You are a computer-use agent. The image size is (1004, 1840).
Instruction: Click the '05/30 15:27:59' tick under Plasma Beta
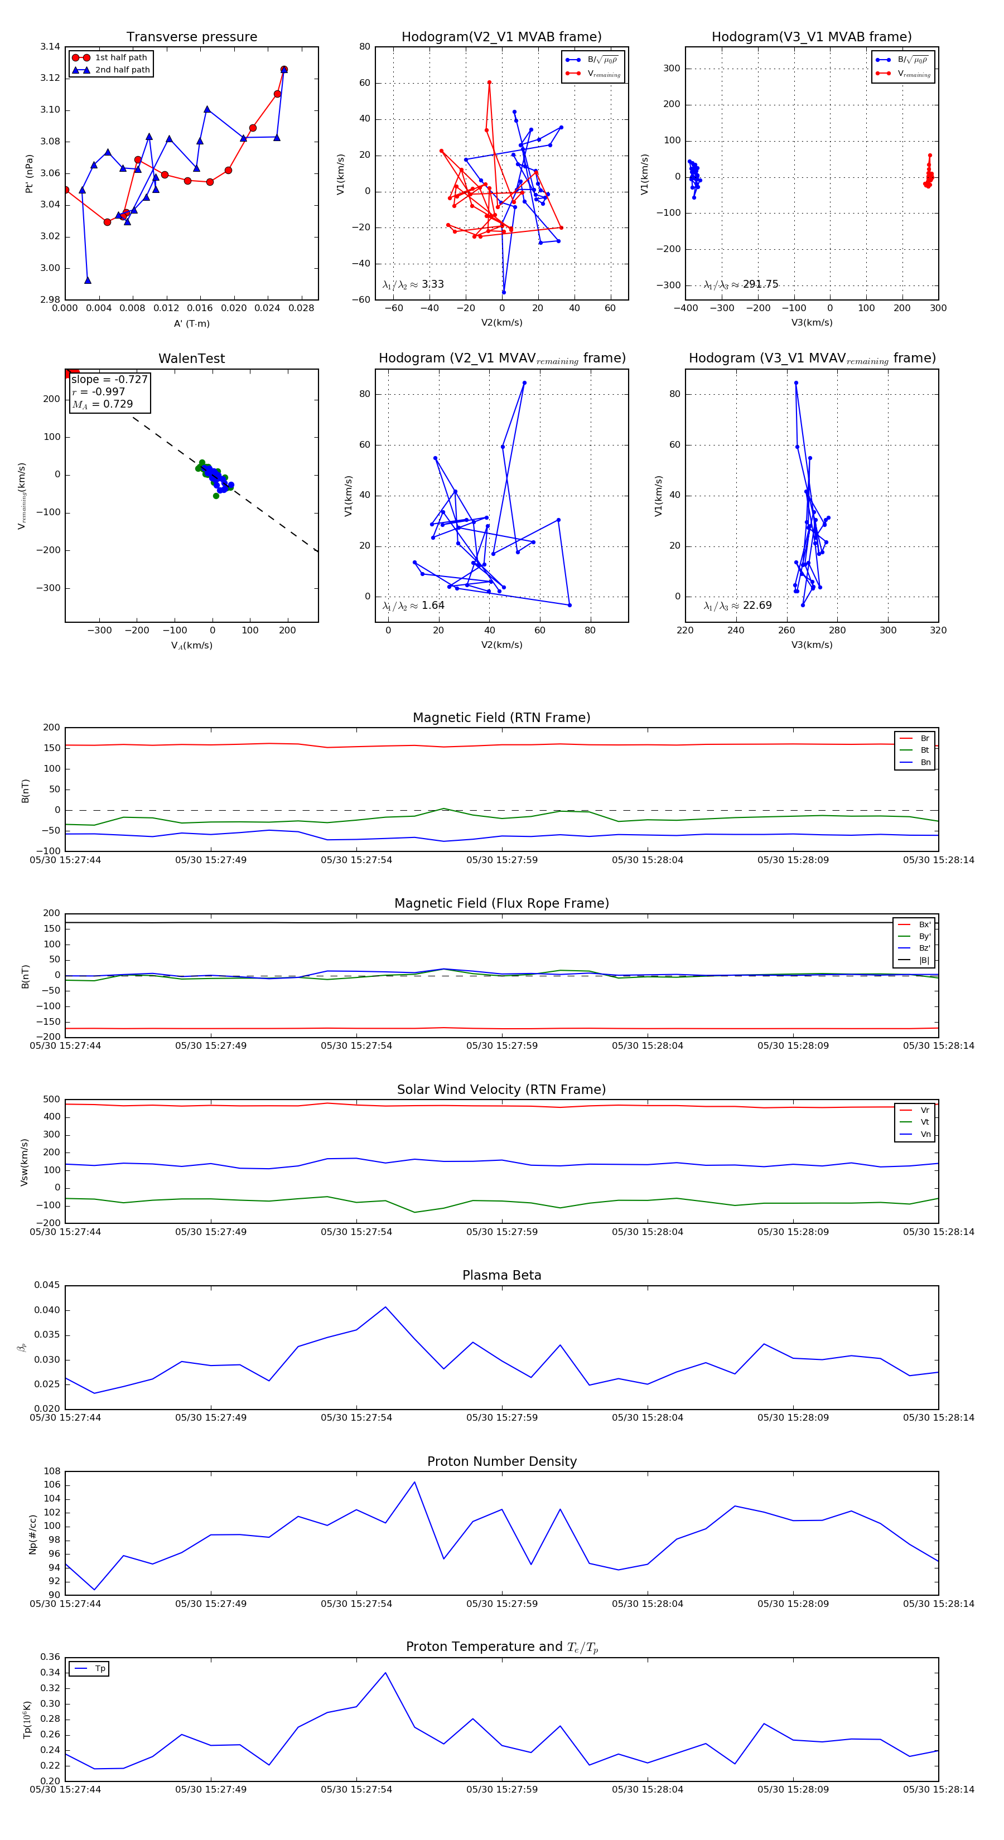click(501, 1417)
